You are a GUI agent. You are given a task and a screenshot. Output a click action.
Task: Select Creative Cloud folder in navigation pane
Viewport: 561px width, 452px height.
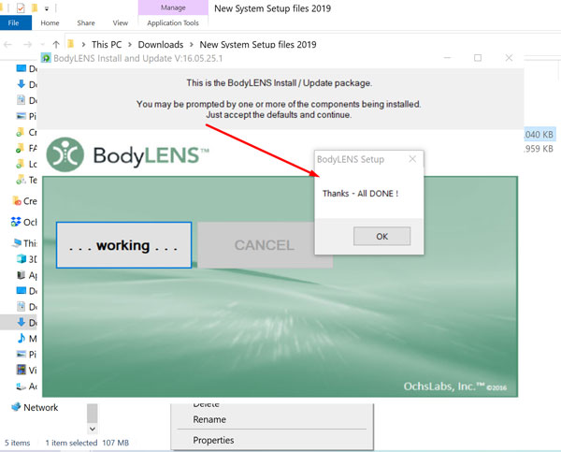(x=23, y=201)
